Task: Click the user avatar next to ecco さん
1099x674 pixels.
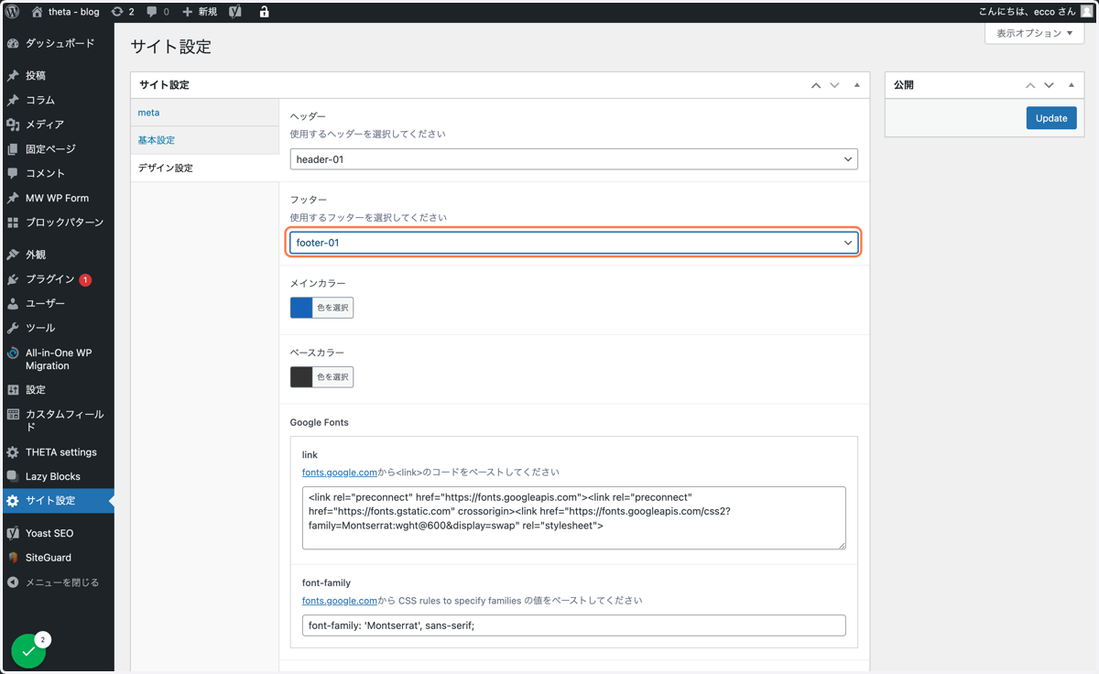Action: click(x=1086, y=12)
